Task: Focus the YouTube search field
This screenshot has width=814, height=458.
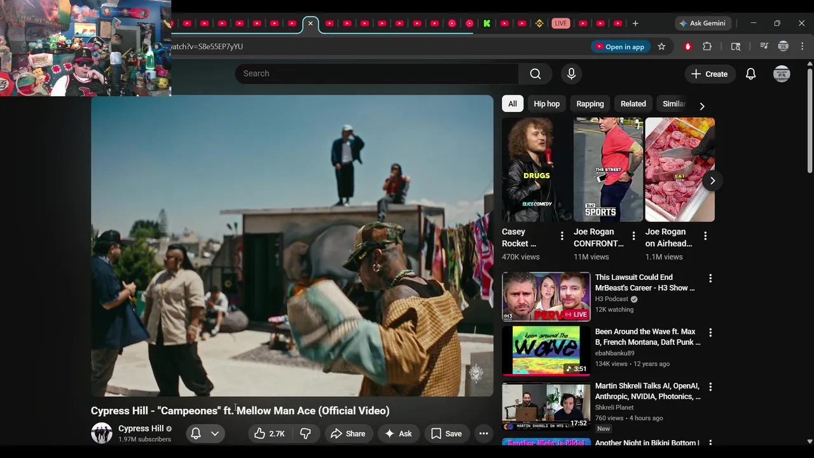Action: 377,74
